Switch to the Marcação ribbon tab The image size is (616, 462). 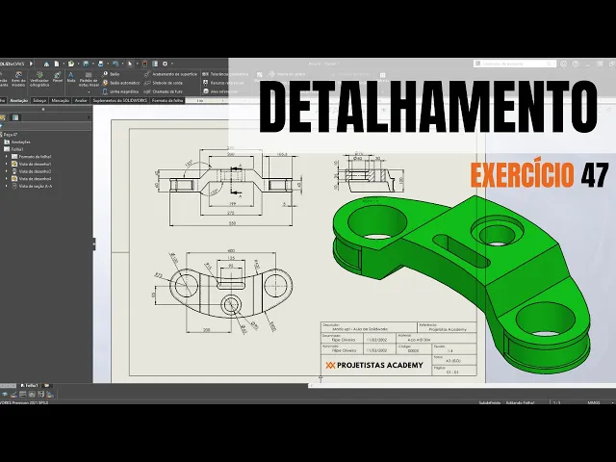point(60,100)
